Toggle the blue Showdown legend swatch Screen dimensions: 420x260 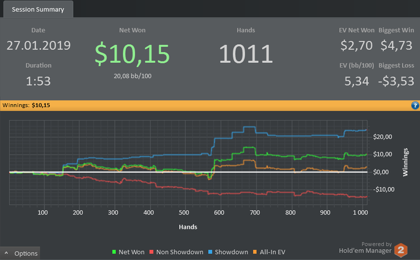coord(210,252)
